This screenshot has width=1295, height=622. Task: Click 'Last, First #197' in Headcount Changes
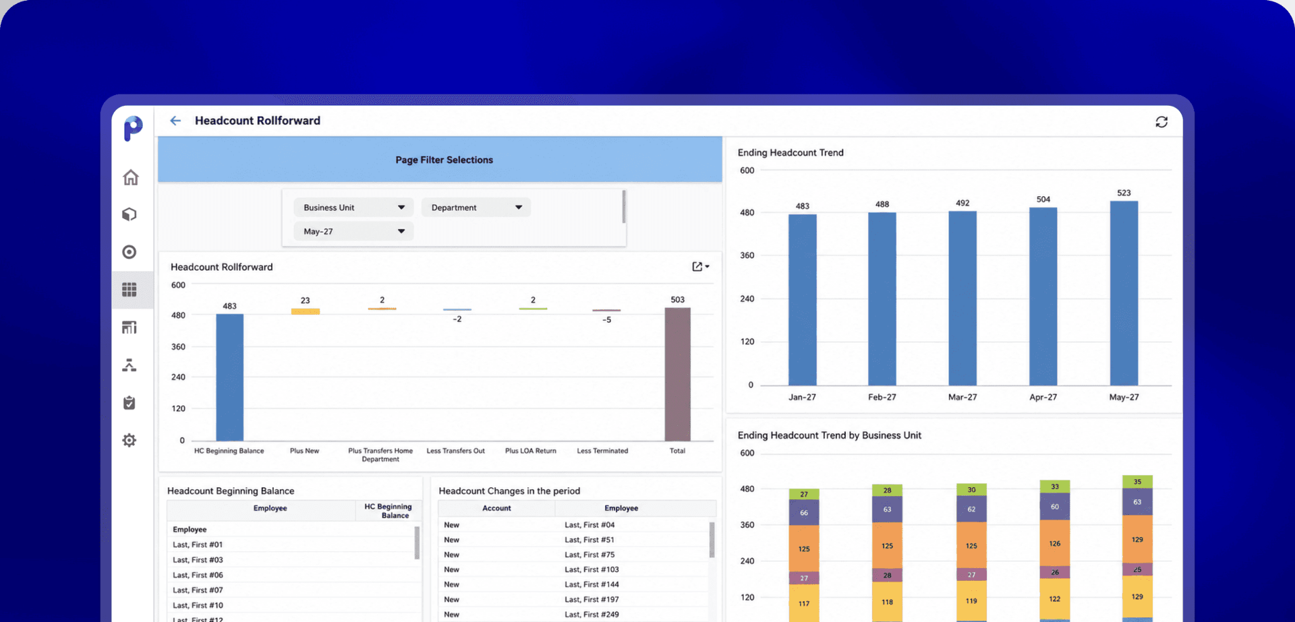(x=592, y=599)
